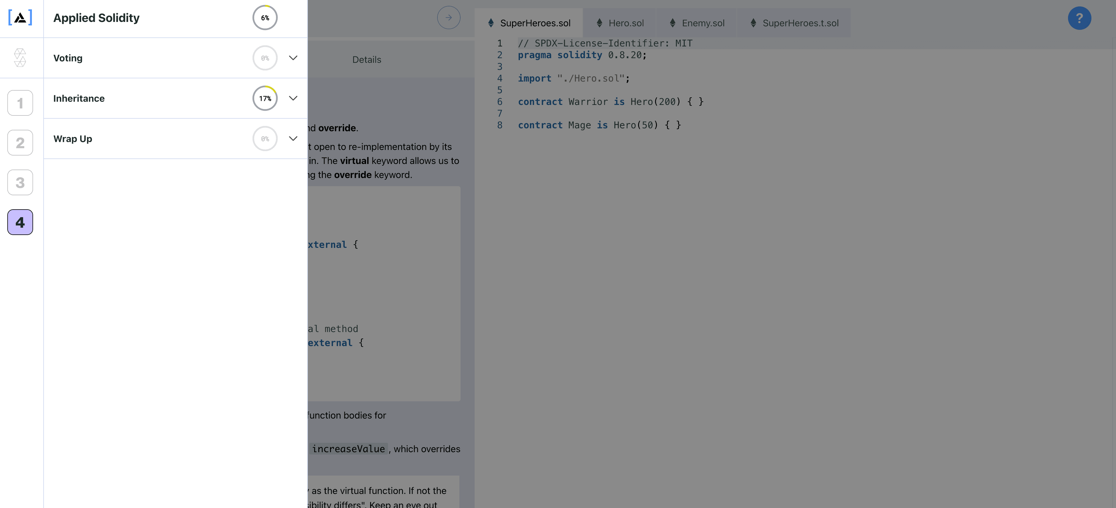Expand the Voting section
Viewport: 1116px width, 508px height.
click(x=293, y=58)
